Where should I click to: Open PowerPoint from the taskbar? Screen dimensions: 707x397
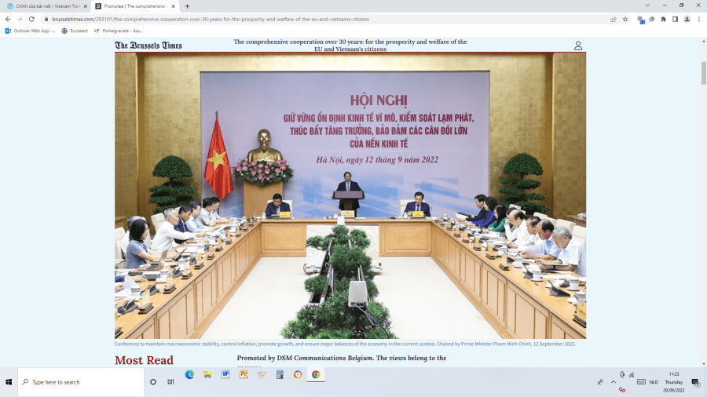click(244, 374)
